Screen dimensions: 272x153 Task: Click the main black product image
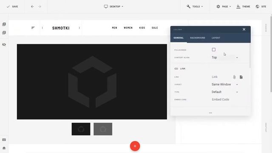point(92,82)
